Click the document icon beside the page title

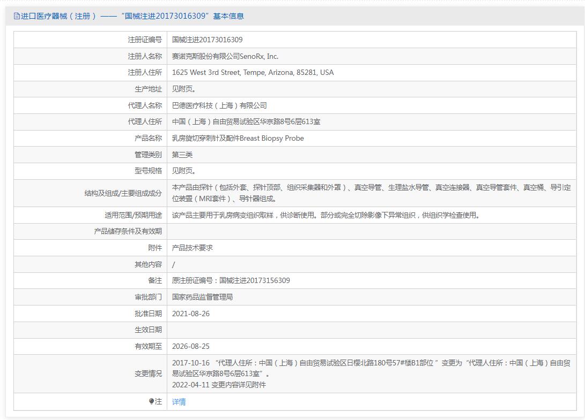coord(17,16)
